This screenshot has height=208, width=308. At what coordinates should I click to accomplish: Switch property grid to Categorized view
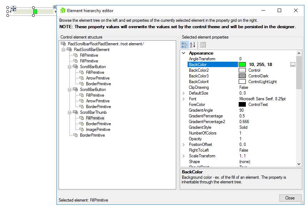[x=184, y=45]
